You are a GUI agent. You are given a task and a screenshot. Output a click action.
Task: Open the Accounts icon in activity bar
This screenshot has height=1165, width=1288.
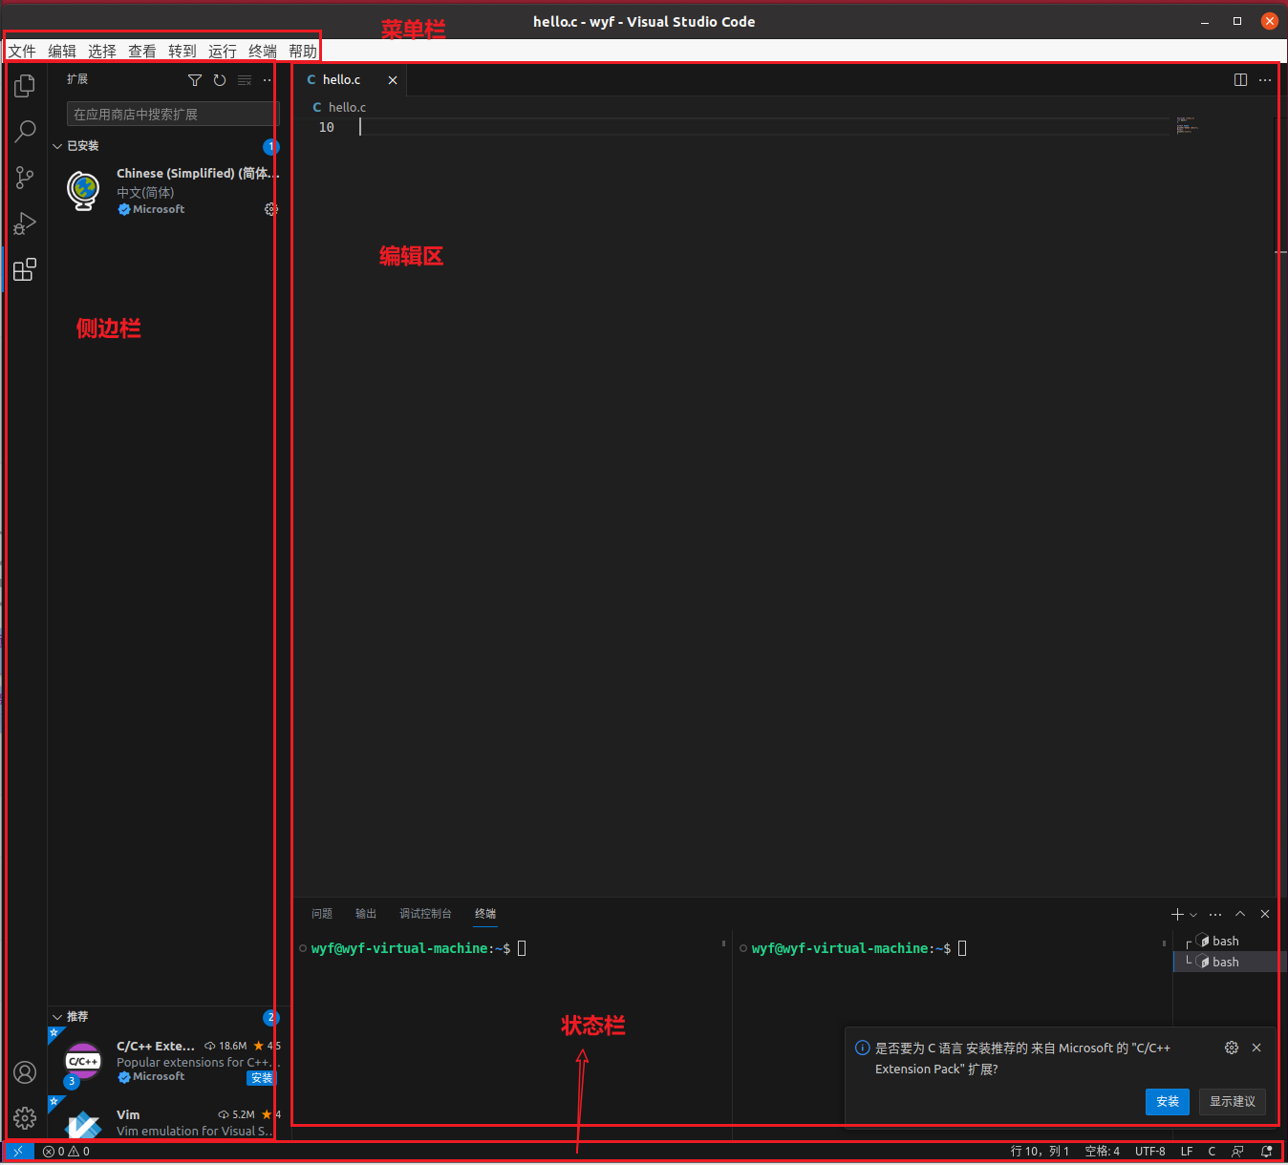tap(25, 1072)
